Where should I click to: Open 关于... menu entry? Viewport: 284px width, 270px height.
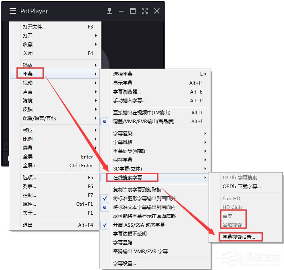pyautogui.click(x=55, y=213)
